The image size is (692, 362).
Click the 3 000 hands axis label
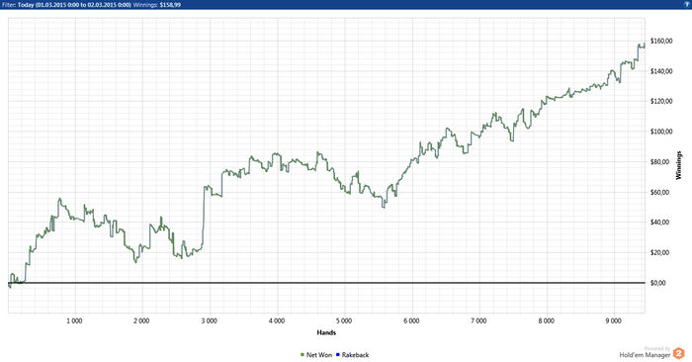click(x=210, y=320)
